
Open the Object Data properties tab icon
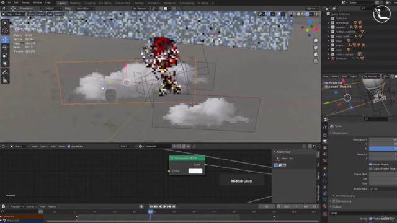pos(325,200)
